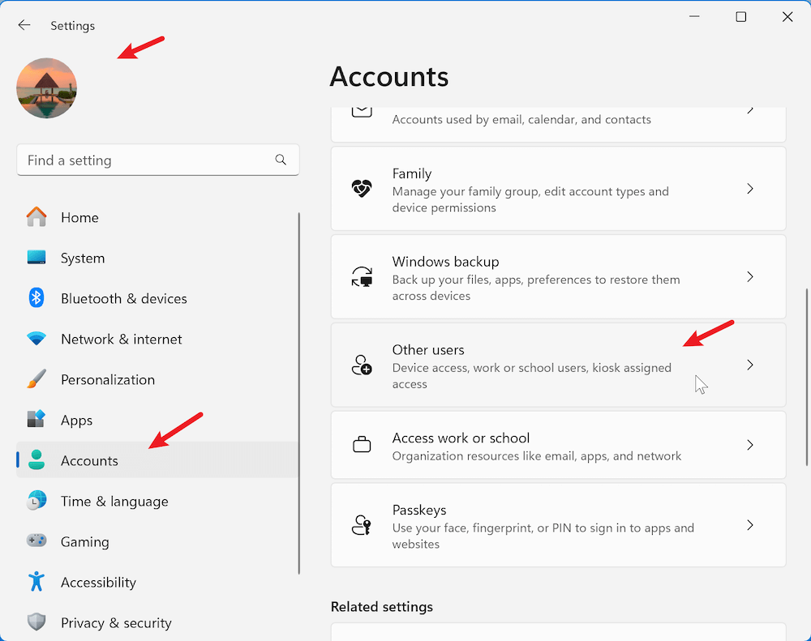Expand Windows backup chevron
This screenshot has height=641, width=811.
tap(750, 277)
